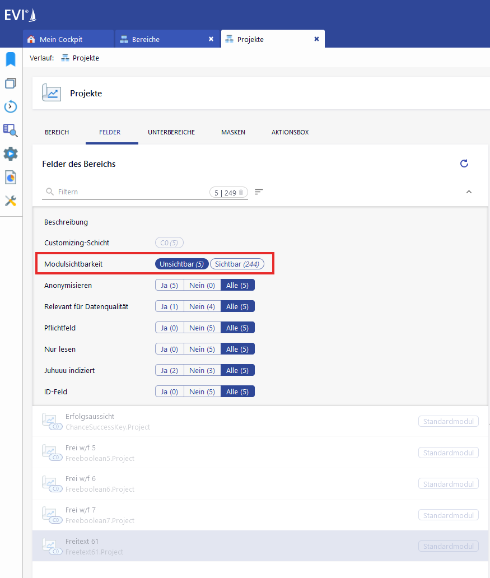The height and width of the screenshot is (578, 490).
Task: Click Standardmodul button for Erfolgsaussicht
Action: coord(448,422)
